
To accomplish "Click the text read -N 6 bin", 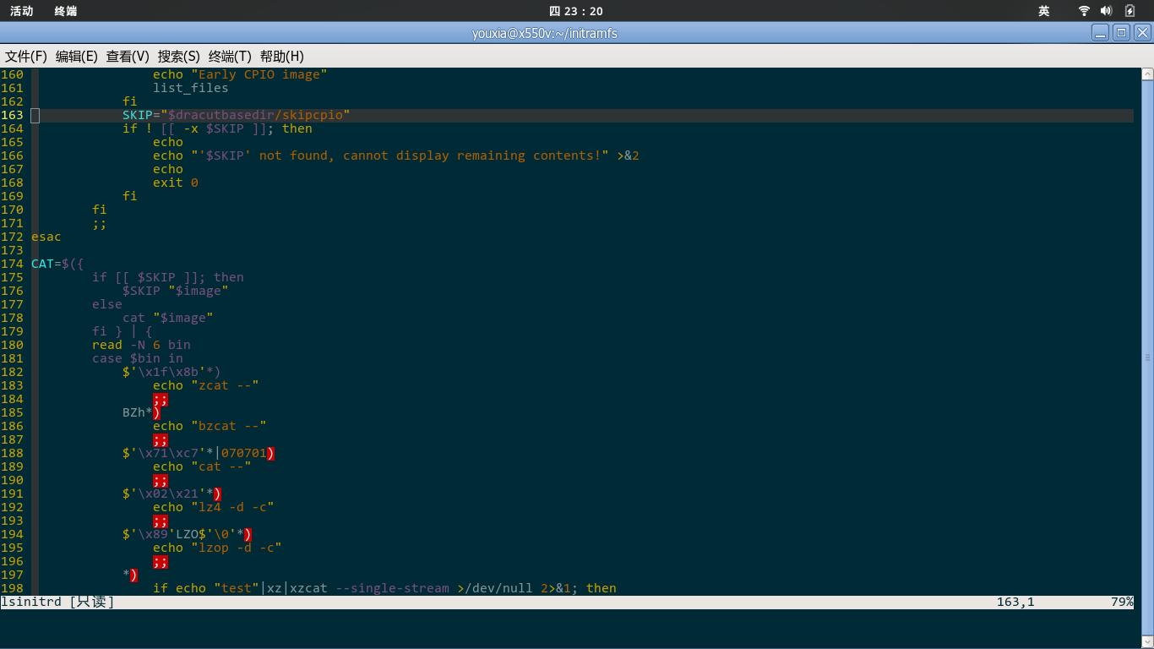I will click(141, 345).
